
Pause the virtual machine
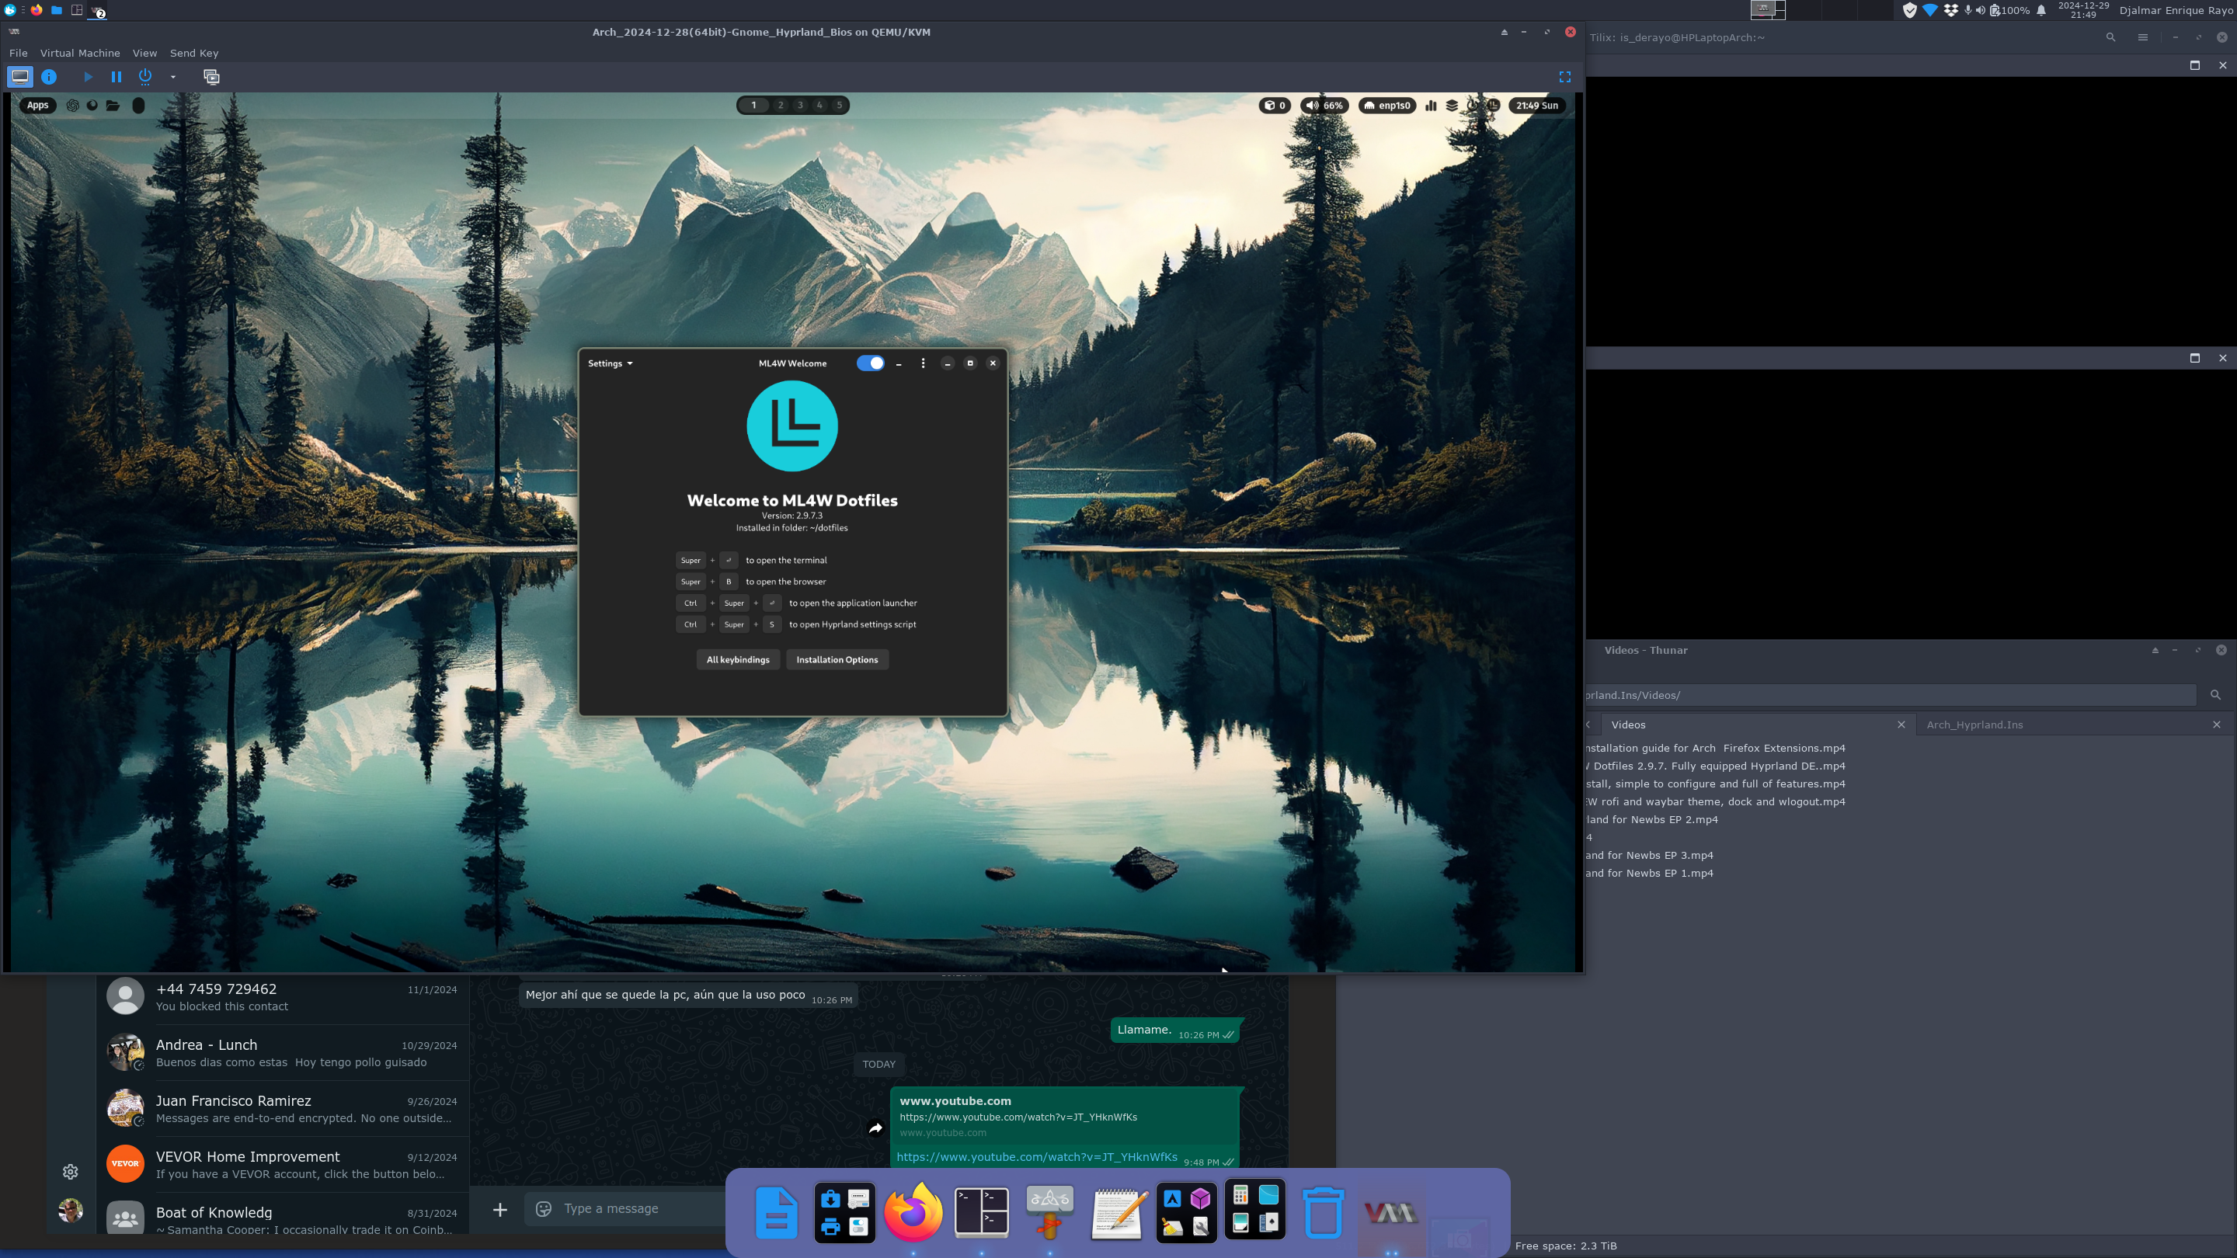117,76
